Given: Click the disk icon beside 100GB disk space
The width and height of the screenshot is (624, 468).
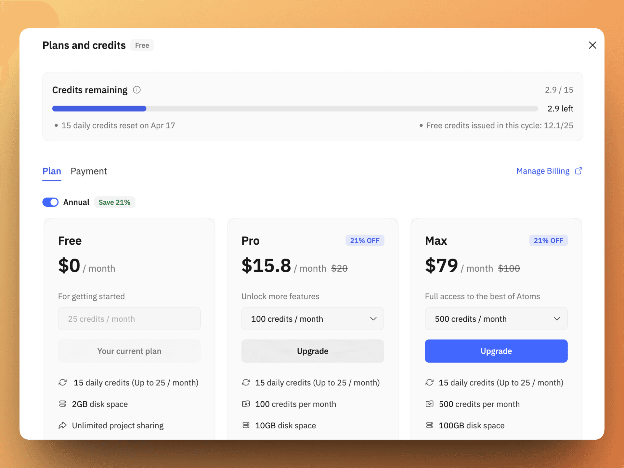Looking at the screenshot, I should pos(429,425).
